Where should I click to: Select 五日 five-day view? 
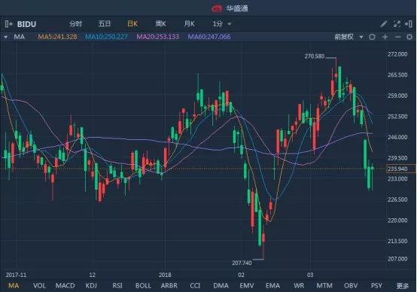click(104, 24)
